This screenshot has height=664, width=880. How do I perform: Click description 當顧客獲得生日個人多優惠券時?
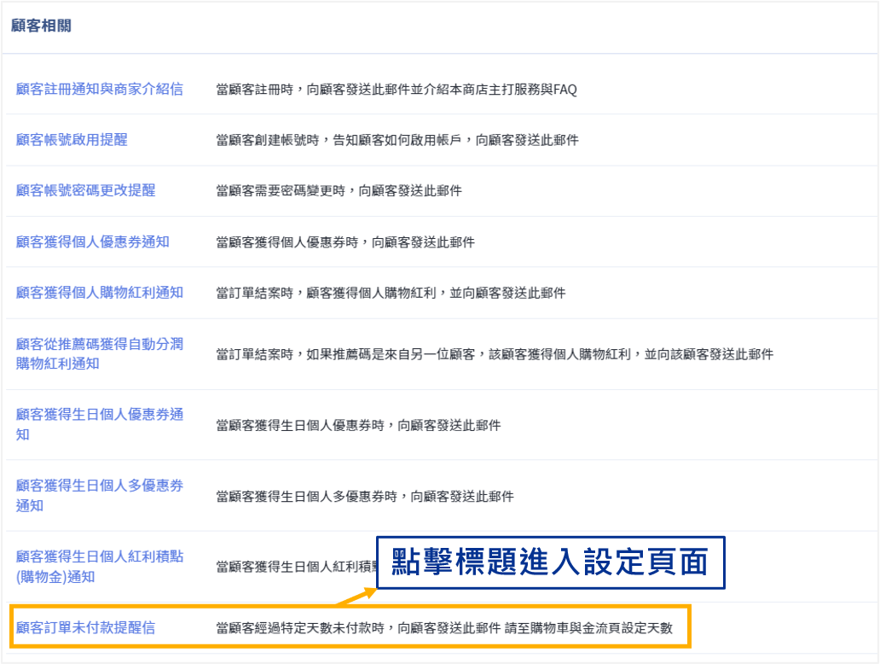(x=365, y=496)
